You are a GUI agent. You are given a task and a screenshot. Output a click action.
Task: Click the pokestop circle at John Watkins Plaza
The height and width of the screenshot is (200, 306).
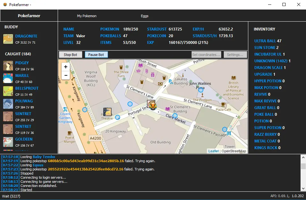click(x=201, y=90)
